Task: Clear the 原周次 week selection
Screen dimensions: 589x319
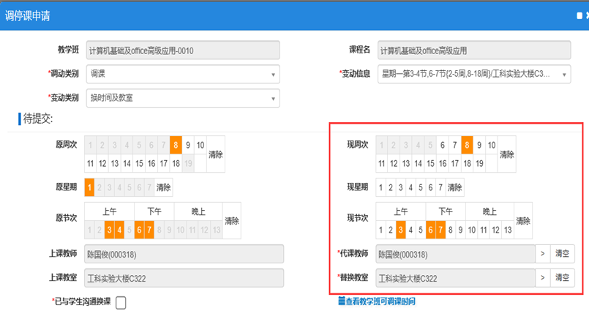Action: (x=216, y=154)
